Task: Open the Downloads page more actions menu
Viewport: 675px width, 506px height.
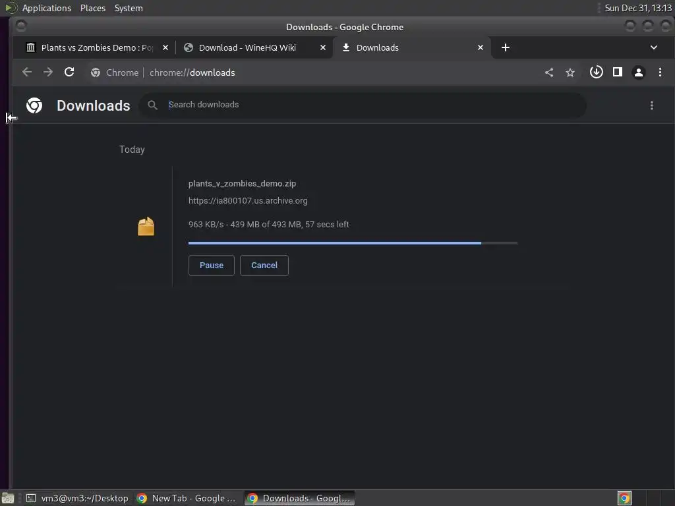Action: pyautogui.click(x=652, y=105)
